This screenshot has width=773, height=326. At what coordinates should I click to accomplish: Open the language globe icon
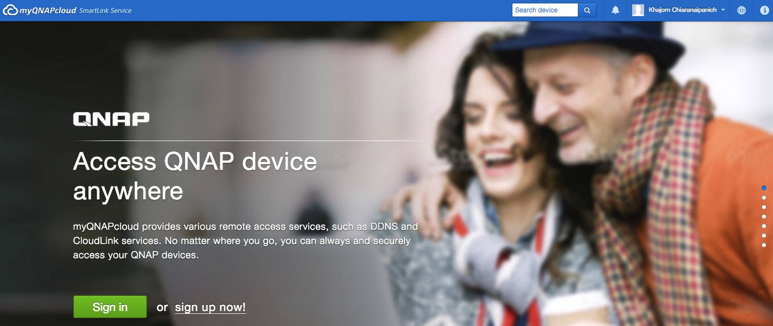742,10
